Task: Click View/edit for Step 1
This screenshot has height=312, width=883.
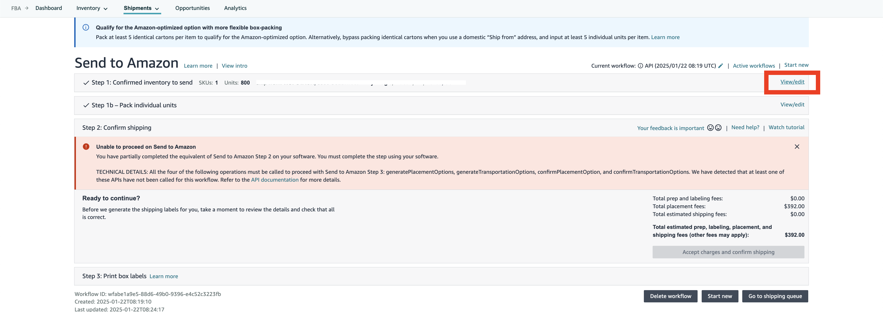Action: [x=792, y=82]
